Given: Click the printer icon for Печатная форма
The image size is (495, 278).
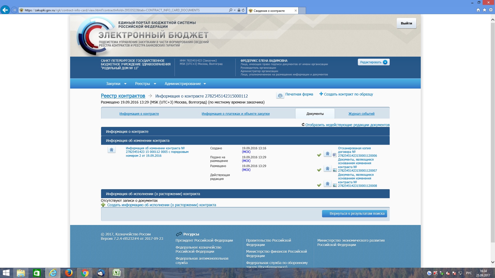Looking at the screenshot, I should tap(280, 95).
